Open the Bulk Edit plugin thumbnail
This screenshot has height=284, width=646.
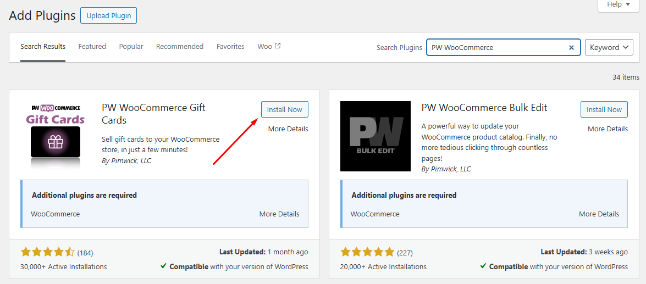[376, 136]
